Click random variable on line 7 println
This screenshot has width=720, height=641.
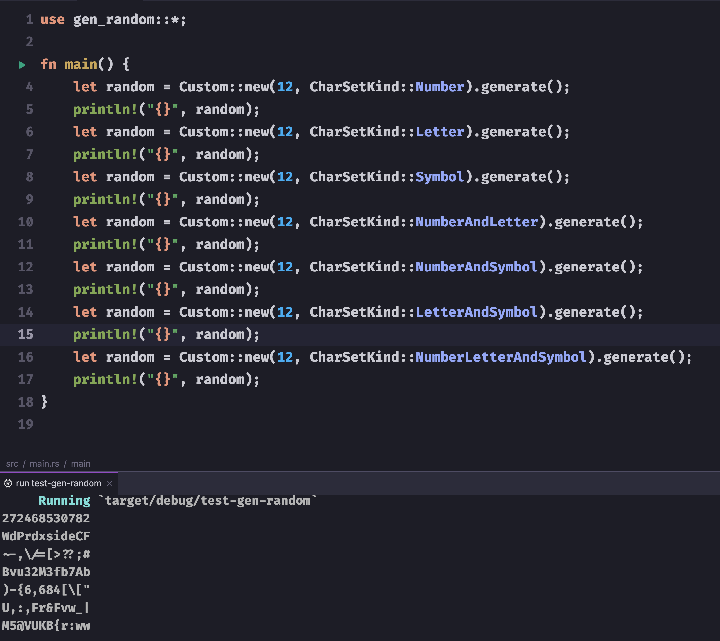point(220,155)
